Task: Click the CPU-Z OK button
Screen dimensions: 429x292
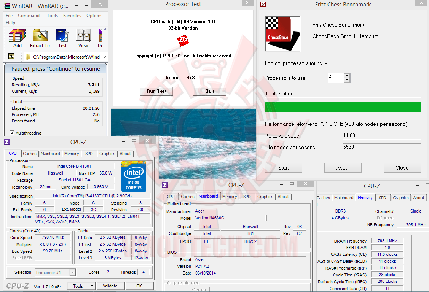Action: (x=139, y=286)
